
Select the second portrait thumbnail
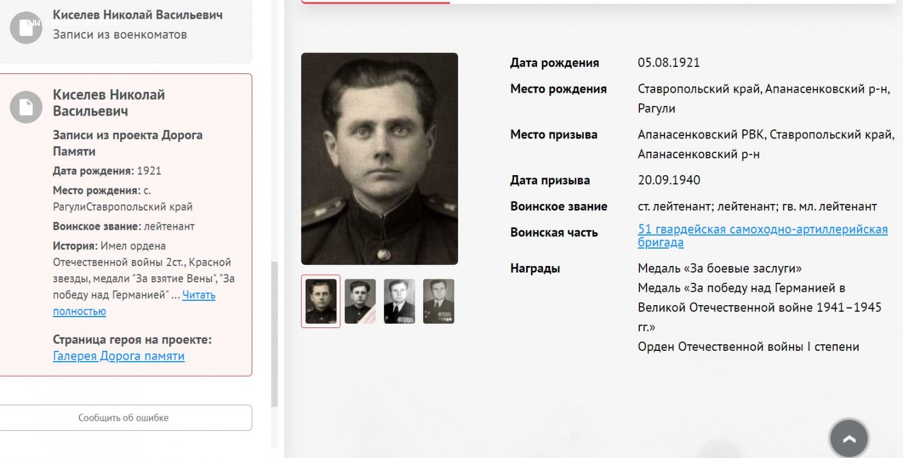pos(360,301)
